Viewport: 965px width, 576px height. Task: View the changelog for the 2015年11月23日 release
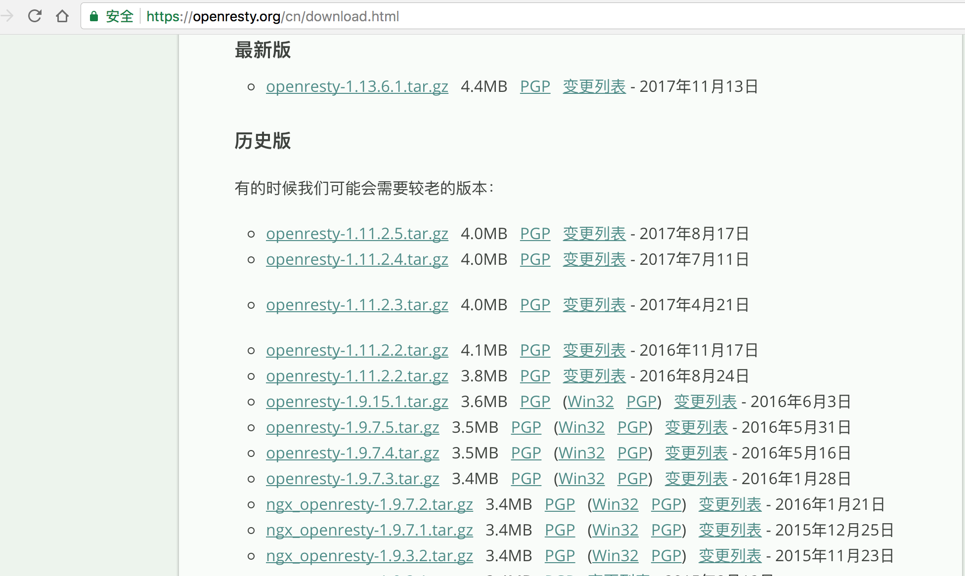pos(730,556)
